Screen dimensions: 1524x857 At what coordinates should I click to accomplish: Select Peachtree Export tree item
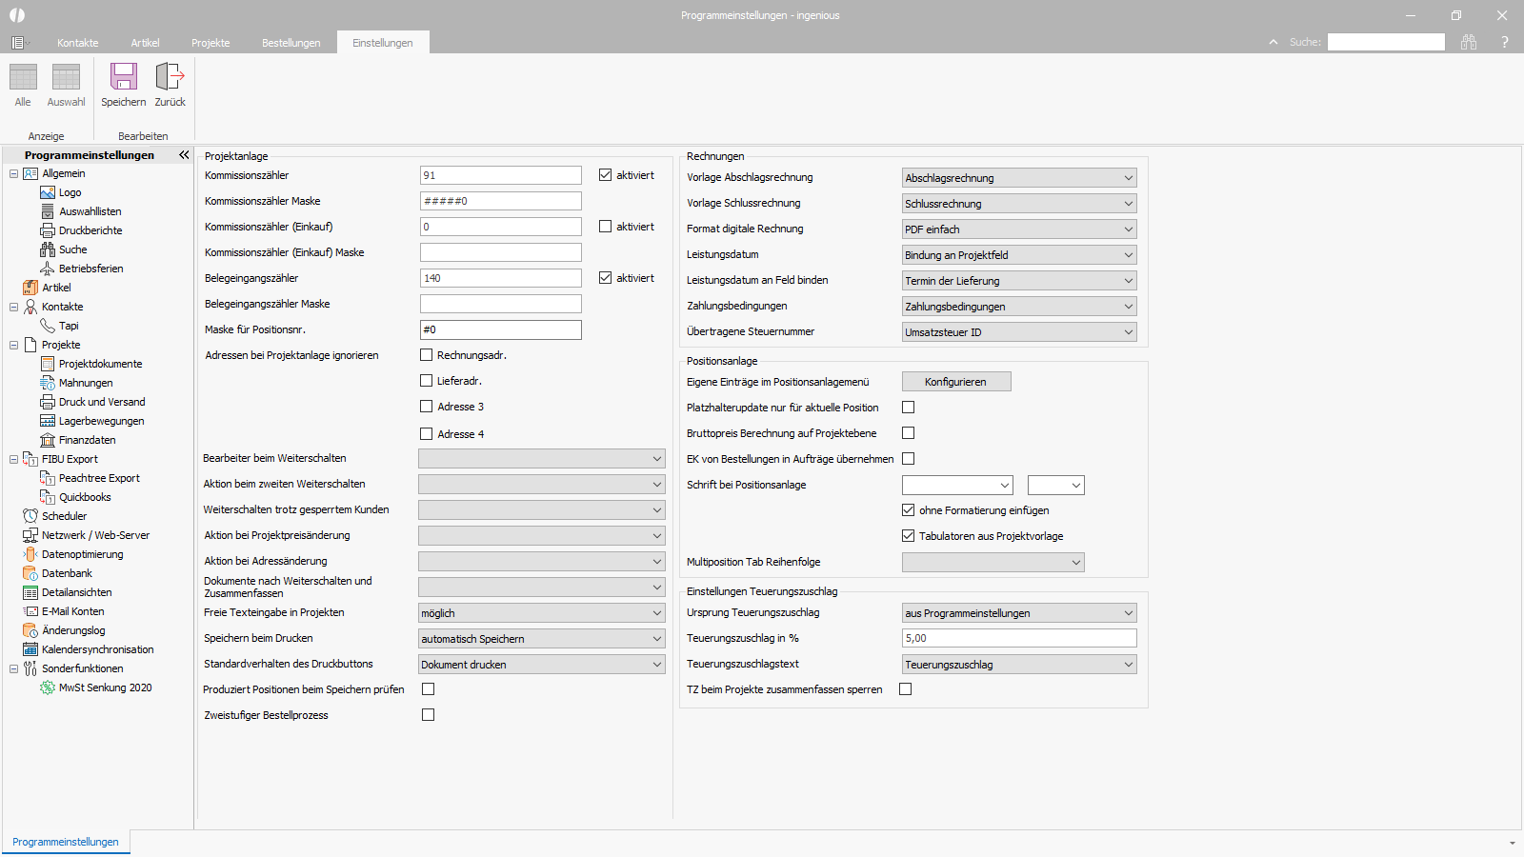pos(99,478)
